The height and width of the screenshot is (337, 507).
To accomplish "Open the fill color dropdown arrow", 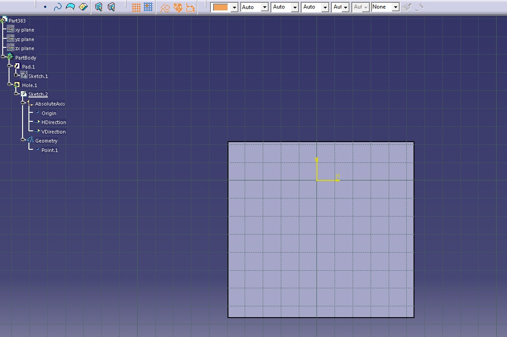I will tap(234, 7).
